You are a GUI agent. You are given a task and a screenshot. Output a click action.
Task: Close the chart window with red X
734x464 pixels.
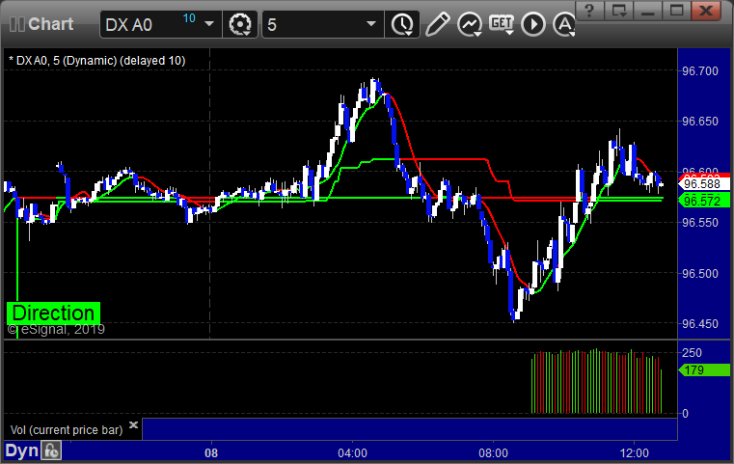pyautogui.click(x=706, y=10)
